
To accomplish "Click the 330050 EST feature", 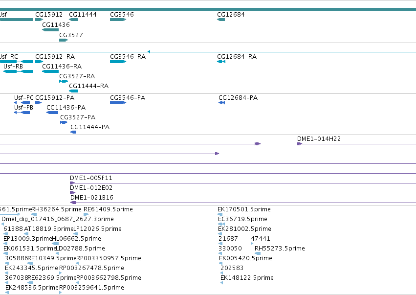I will pyautogui.click(x=220, y=253).
